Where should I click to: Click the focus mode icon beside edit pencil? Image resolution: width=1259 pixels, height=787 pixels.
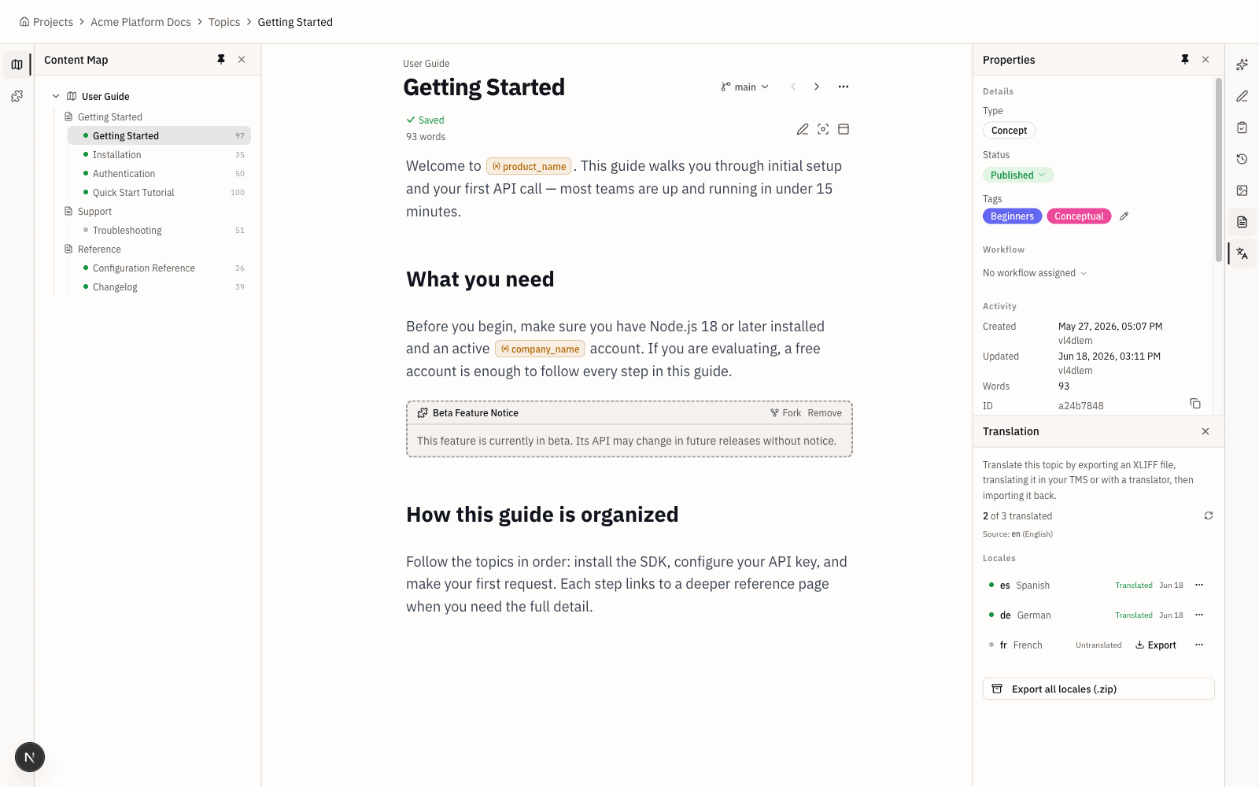(823, 129)
